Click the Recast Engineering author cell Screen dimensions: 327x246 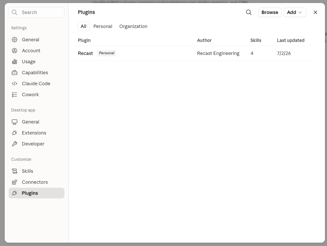click(x=218, y=53)
